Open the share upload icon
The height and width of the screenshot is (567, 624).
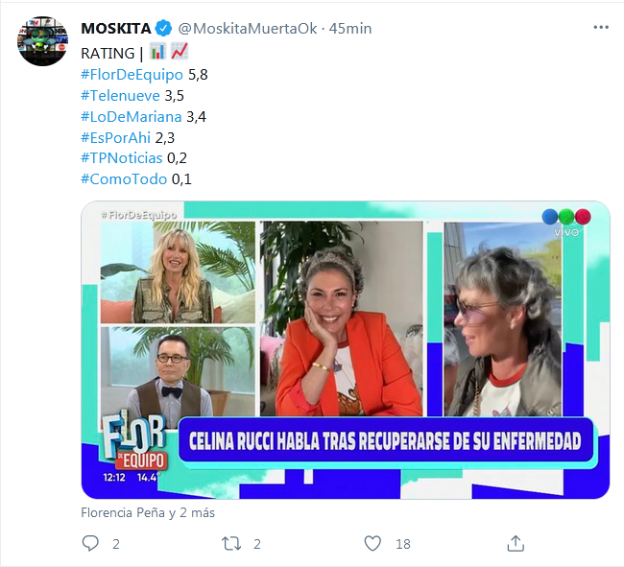point(516,543)
